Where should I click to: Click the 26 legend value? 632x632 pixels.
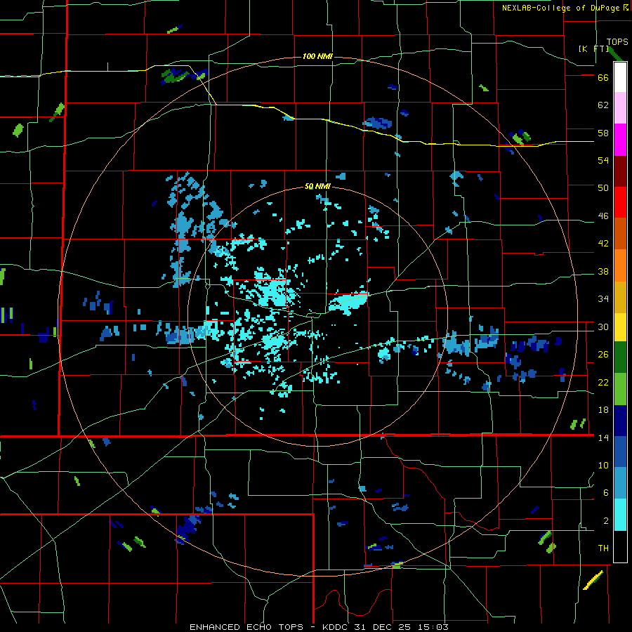click(603, 355)
